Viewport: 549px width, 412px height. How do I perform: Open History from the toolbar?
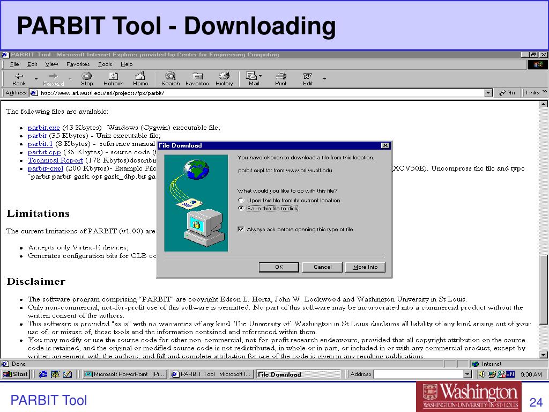[224, 79]
